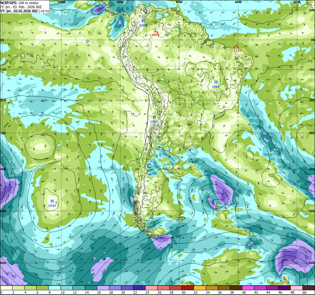Image resolution: width=315 pixels, height=295 pixels.
Task: Click the valid time line "VT: þri.. 03.02.2026 06Z (+6 h)"
Action: (25, 11)
